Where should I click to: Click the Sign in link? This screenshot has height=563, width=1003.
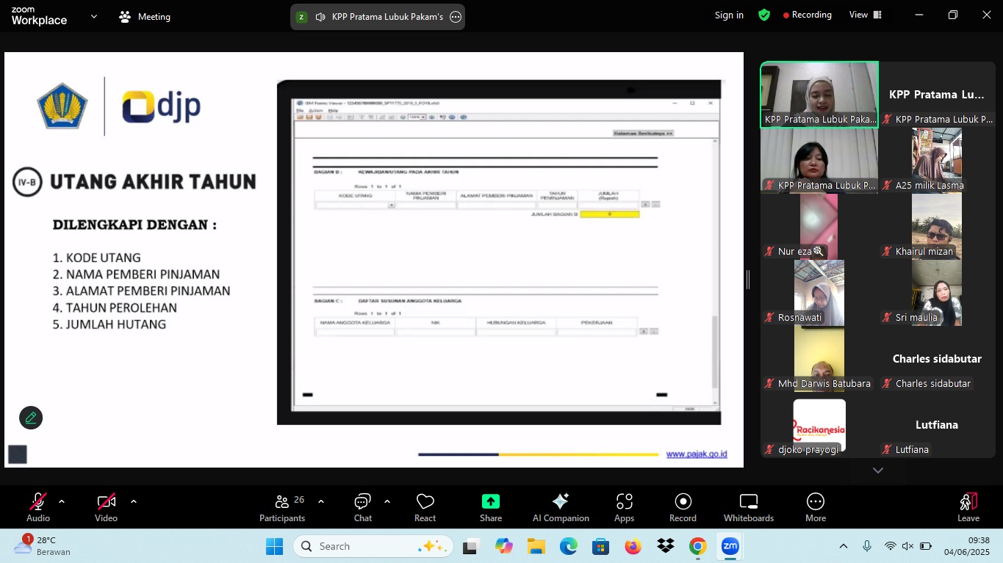click(x=729, y=15)
